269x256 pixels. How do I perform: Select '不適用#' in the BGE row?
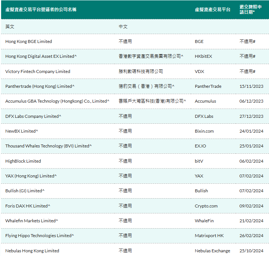point(248,41)
